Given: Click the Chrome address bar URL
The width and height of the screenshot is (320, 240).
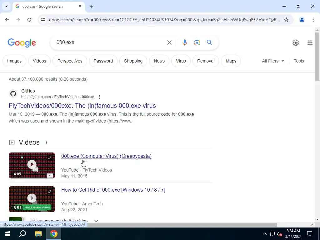Looking at the screenshot, I should [164, 20].
